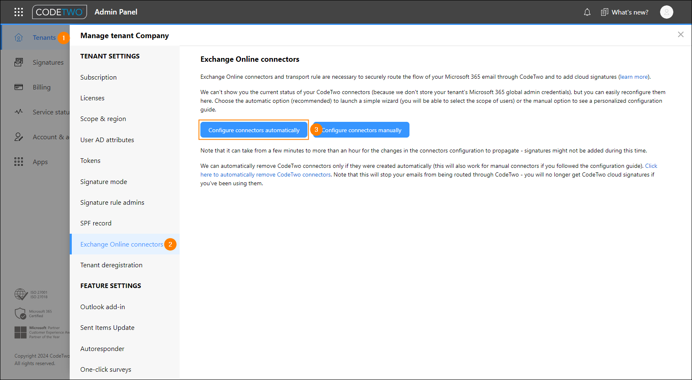Open Licenses settings

[x=92, y=98]
